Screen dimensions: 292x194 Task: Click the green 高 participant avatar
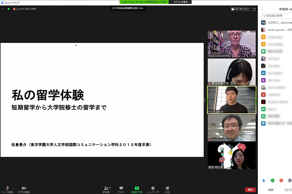263,116
